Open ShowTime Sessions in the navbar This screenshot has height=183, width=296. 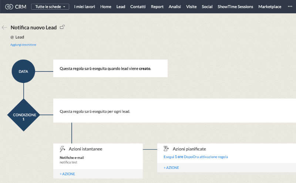pos(235,7)
